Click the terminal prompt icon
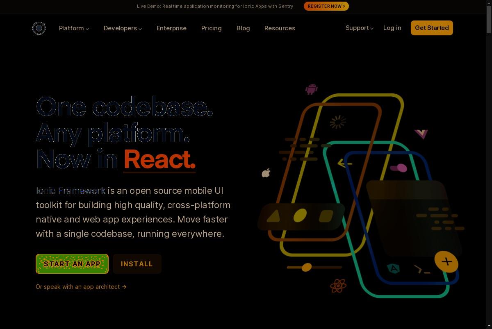 pos(422,270)
